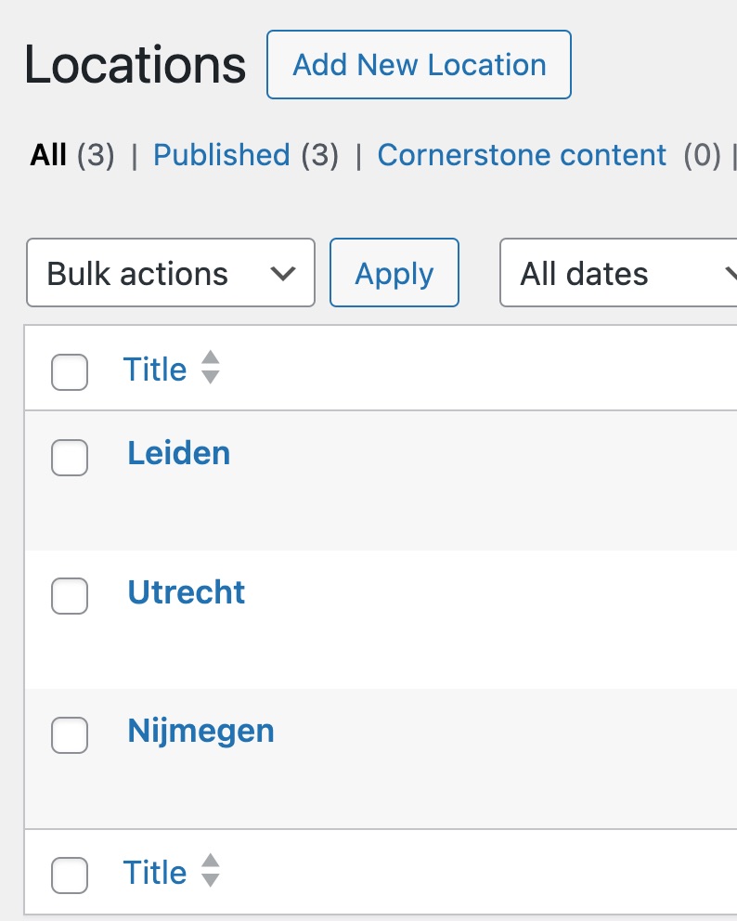Open the Bulk actions dropdown

click(x=171, y=273)
